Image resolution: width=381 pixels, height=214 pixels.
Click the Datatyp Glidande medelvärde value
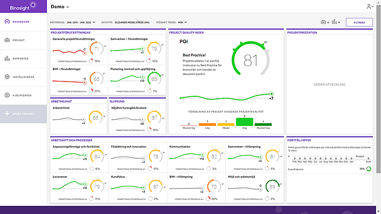tap(132, 22)
